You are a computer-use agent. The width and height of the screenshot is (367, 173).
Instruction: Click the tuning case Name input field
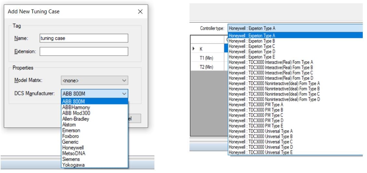pyautogui.click(x=84, y=38)
